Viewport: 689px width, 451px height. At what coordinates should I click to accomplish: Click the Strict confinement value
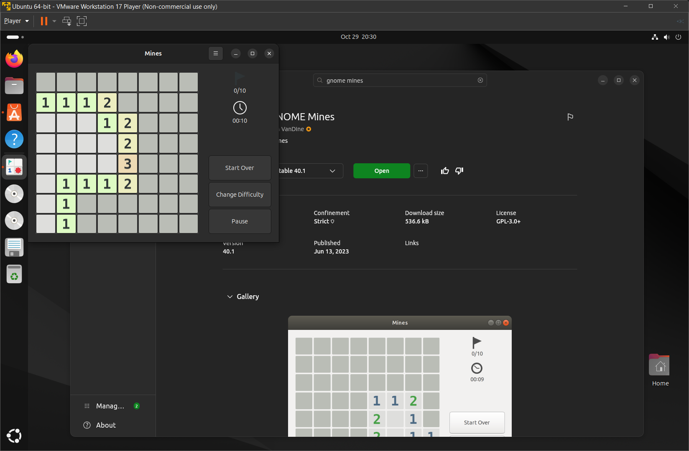[324, 221]
